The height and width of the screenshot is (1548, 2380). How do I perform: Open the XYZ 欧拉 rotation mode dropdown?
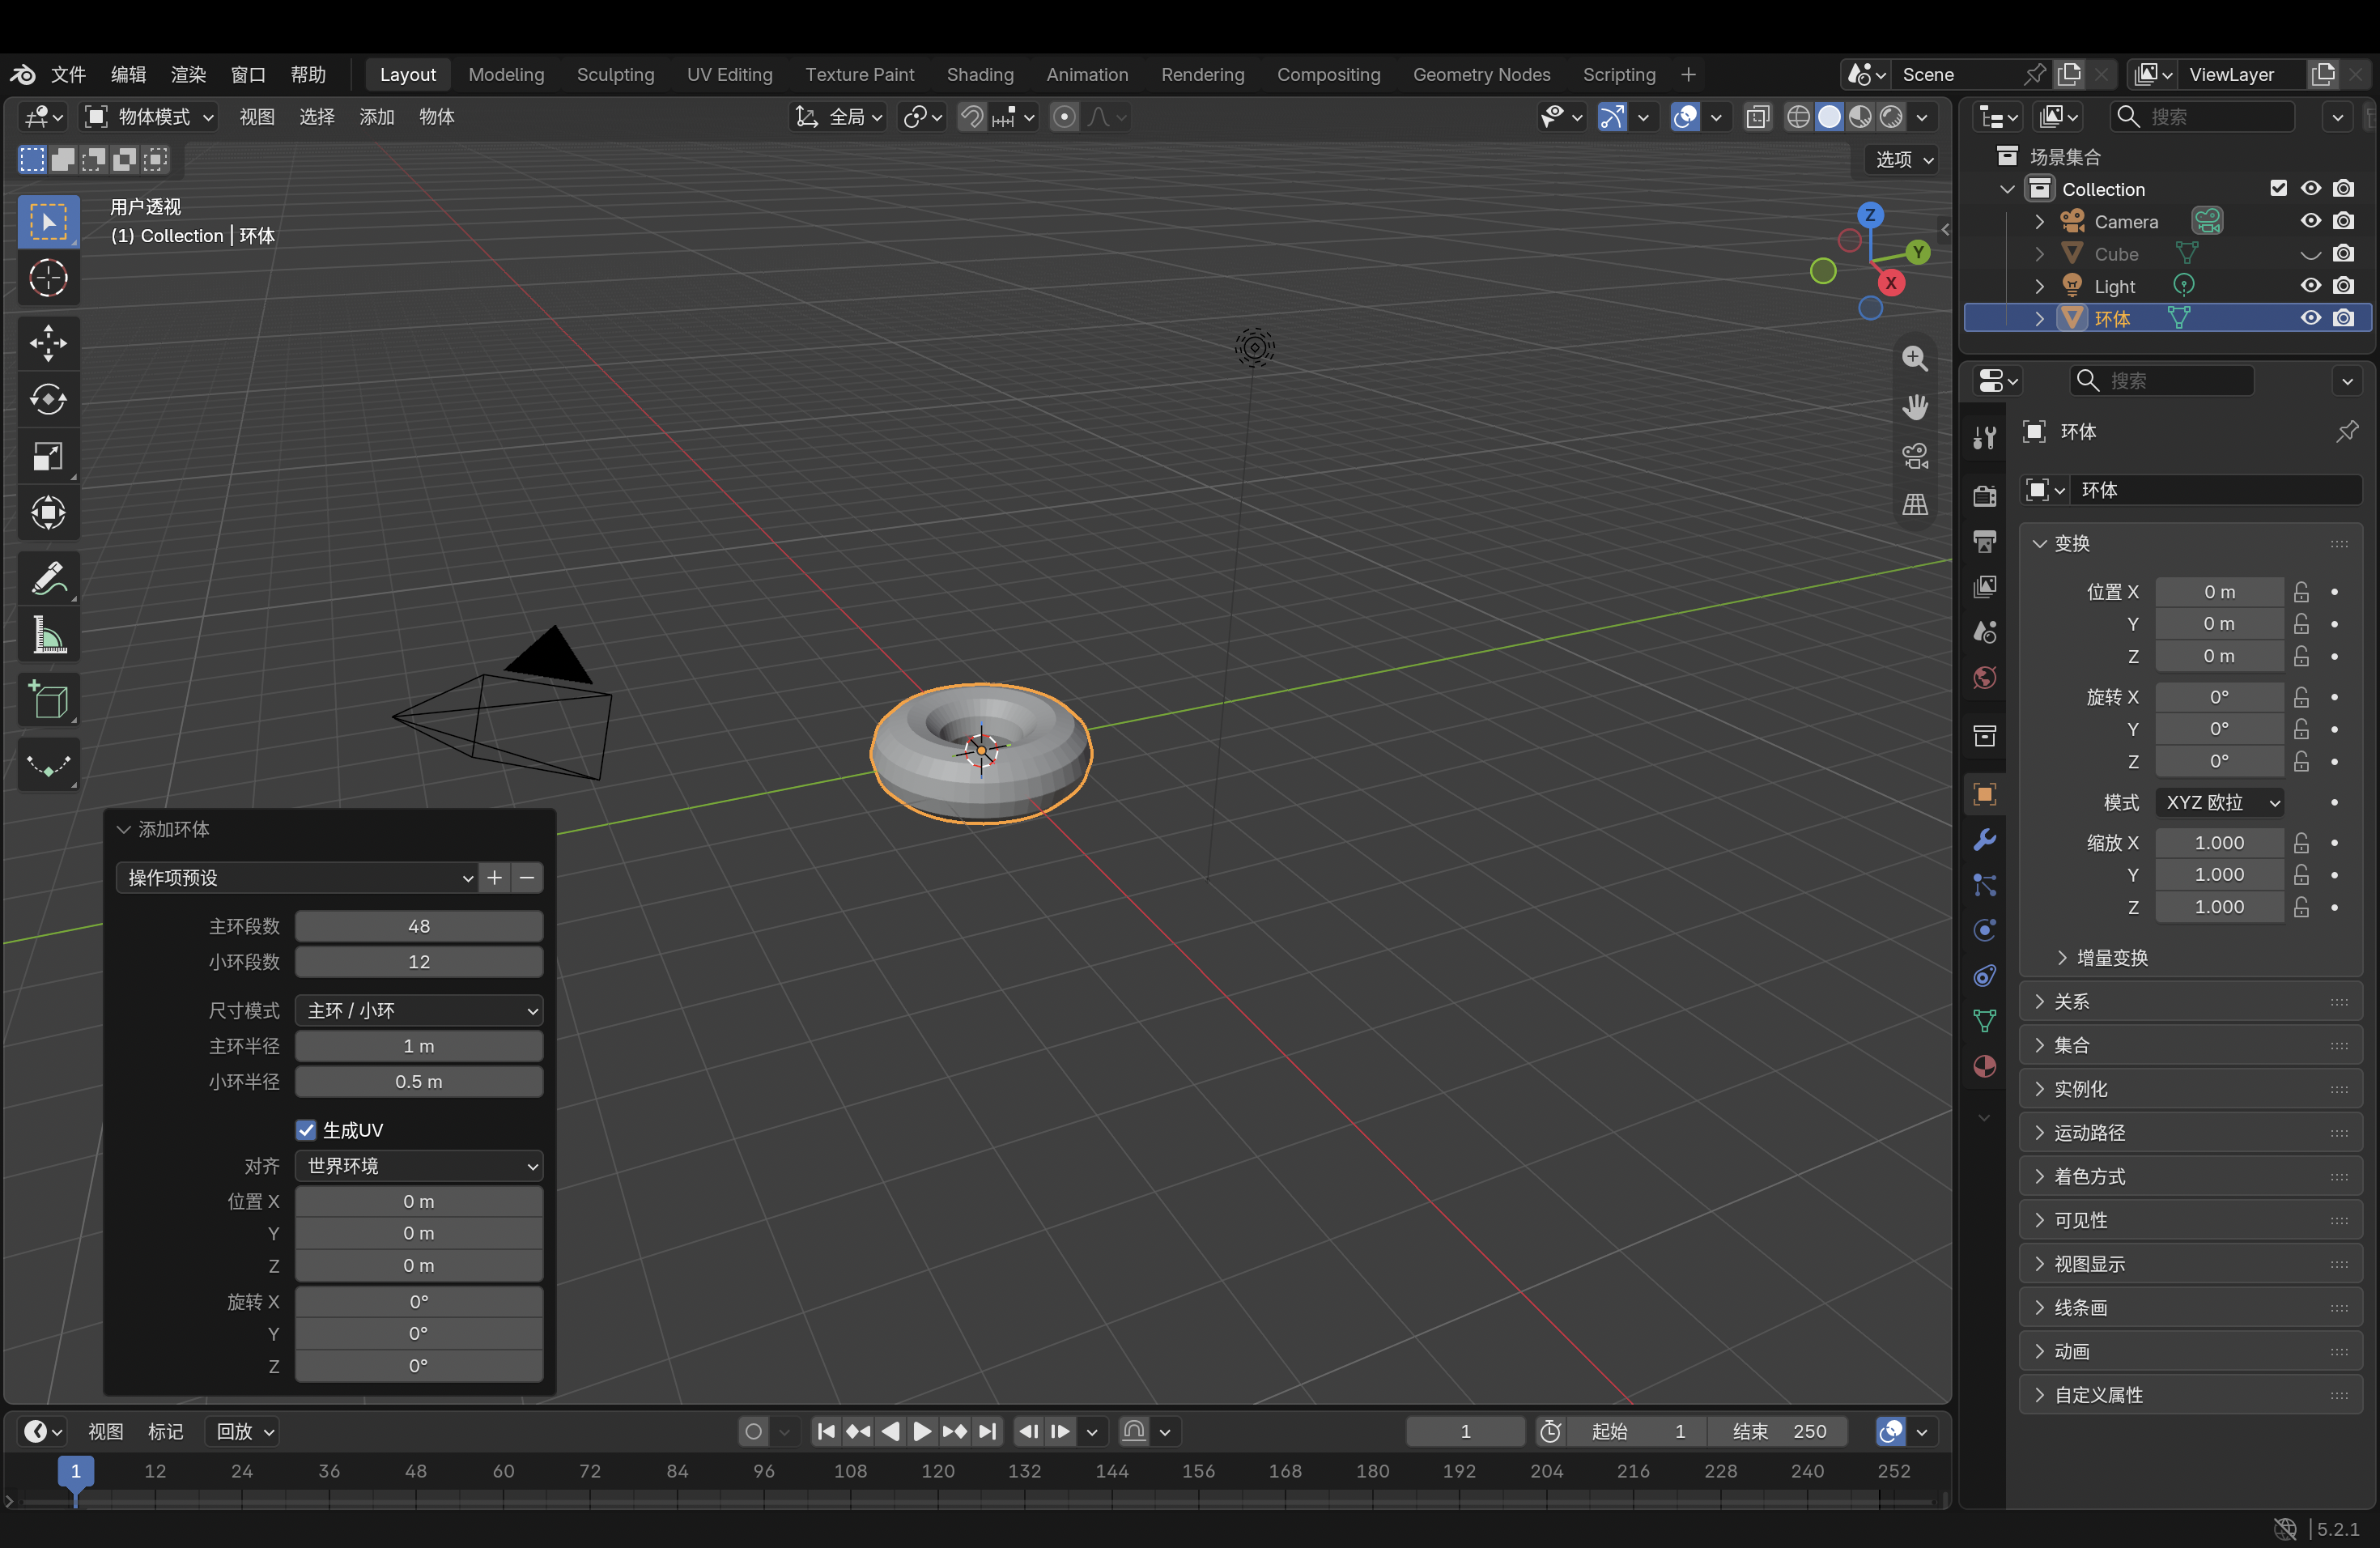coord(2219,803)
